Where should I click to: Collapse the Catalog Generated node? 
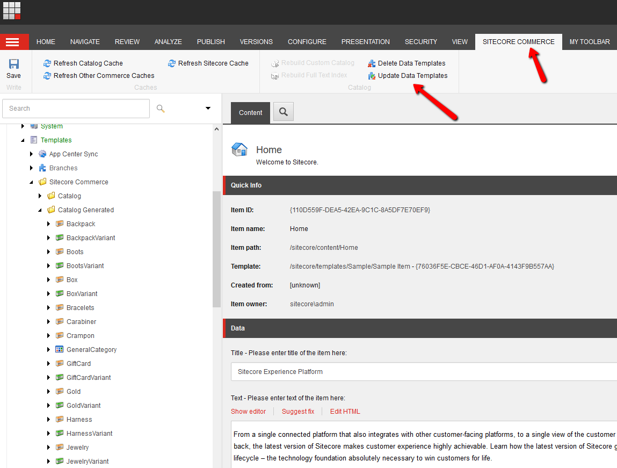click(40, 210)
